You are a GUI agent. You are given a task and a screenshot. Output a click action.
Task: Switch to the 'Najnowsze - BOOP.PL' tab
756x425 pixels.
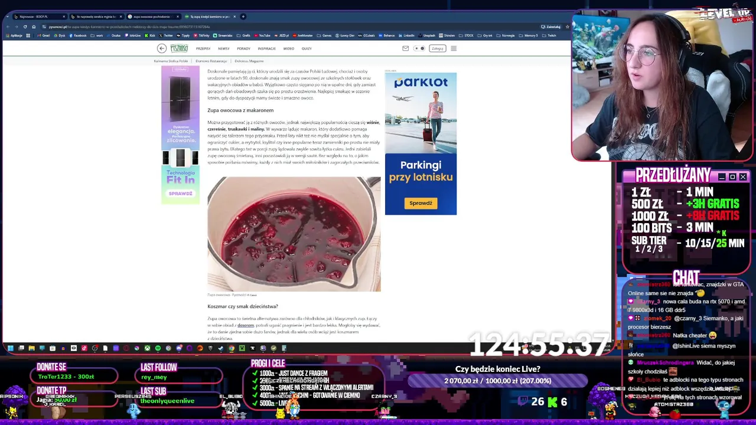pos(39,17)
